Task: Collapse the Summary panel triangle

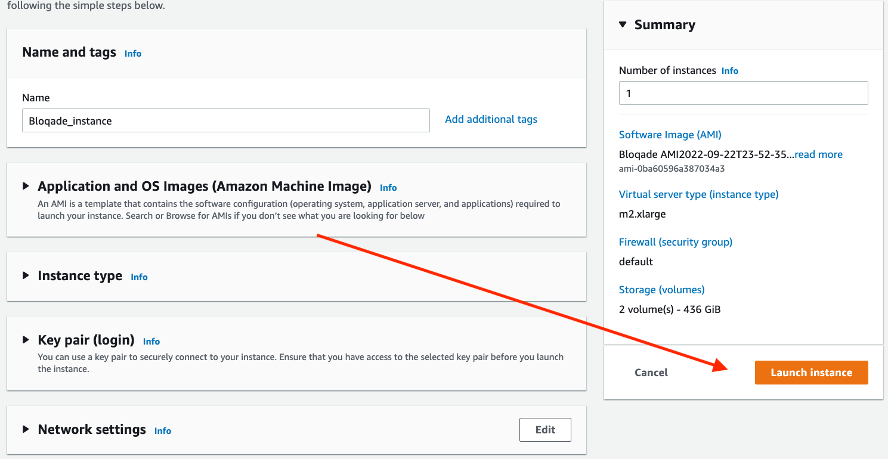Action: (x=623, y=24)
